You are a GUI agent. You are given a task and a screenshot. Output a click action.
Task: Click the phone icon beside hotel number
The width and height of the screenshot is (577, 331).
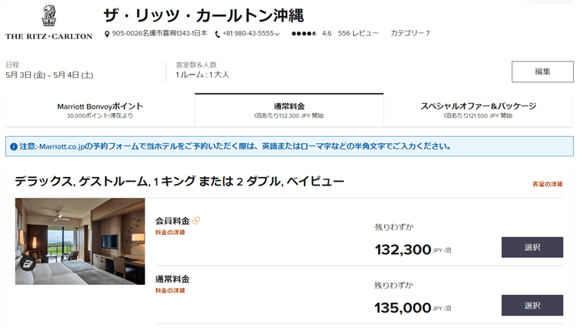point(218,34)
